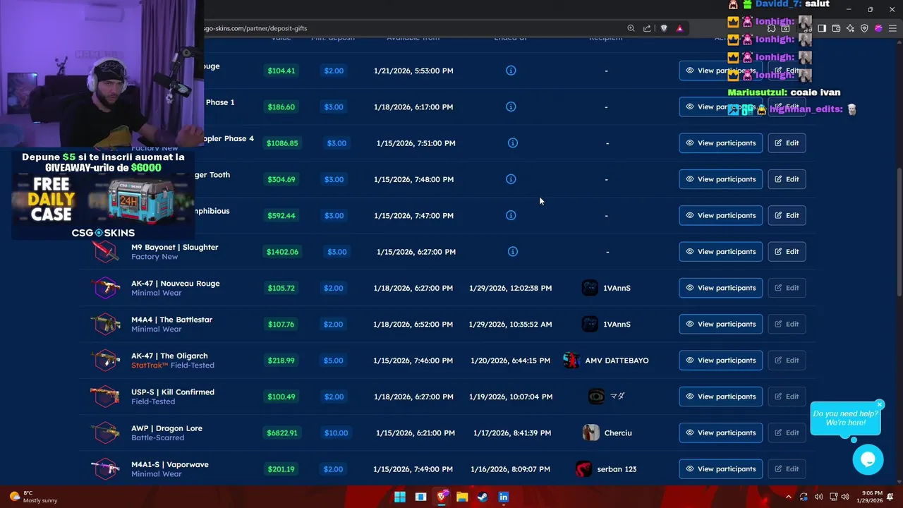The image size is (903, 508).
Task: Open the browser profile avatar
Action: (x=878, y=28)
